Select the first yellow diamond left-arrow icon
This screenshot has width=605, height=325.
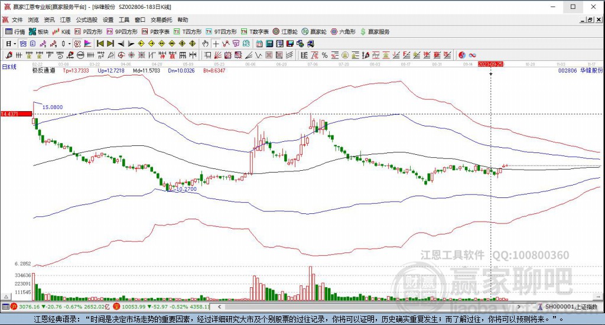coord(141,44)
